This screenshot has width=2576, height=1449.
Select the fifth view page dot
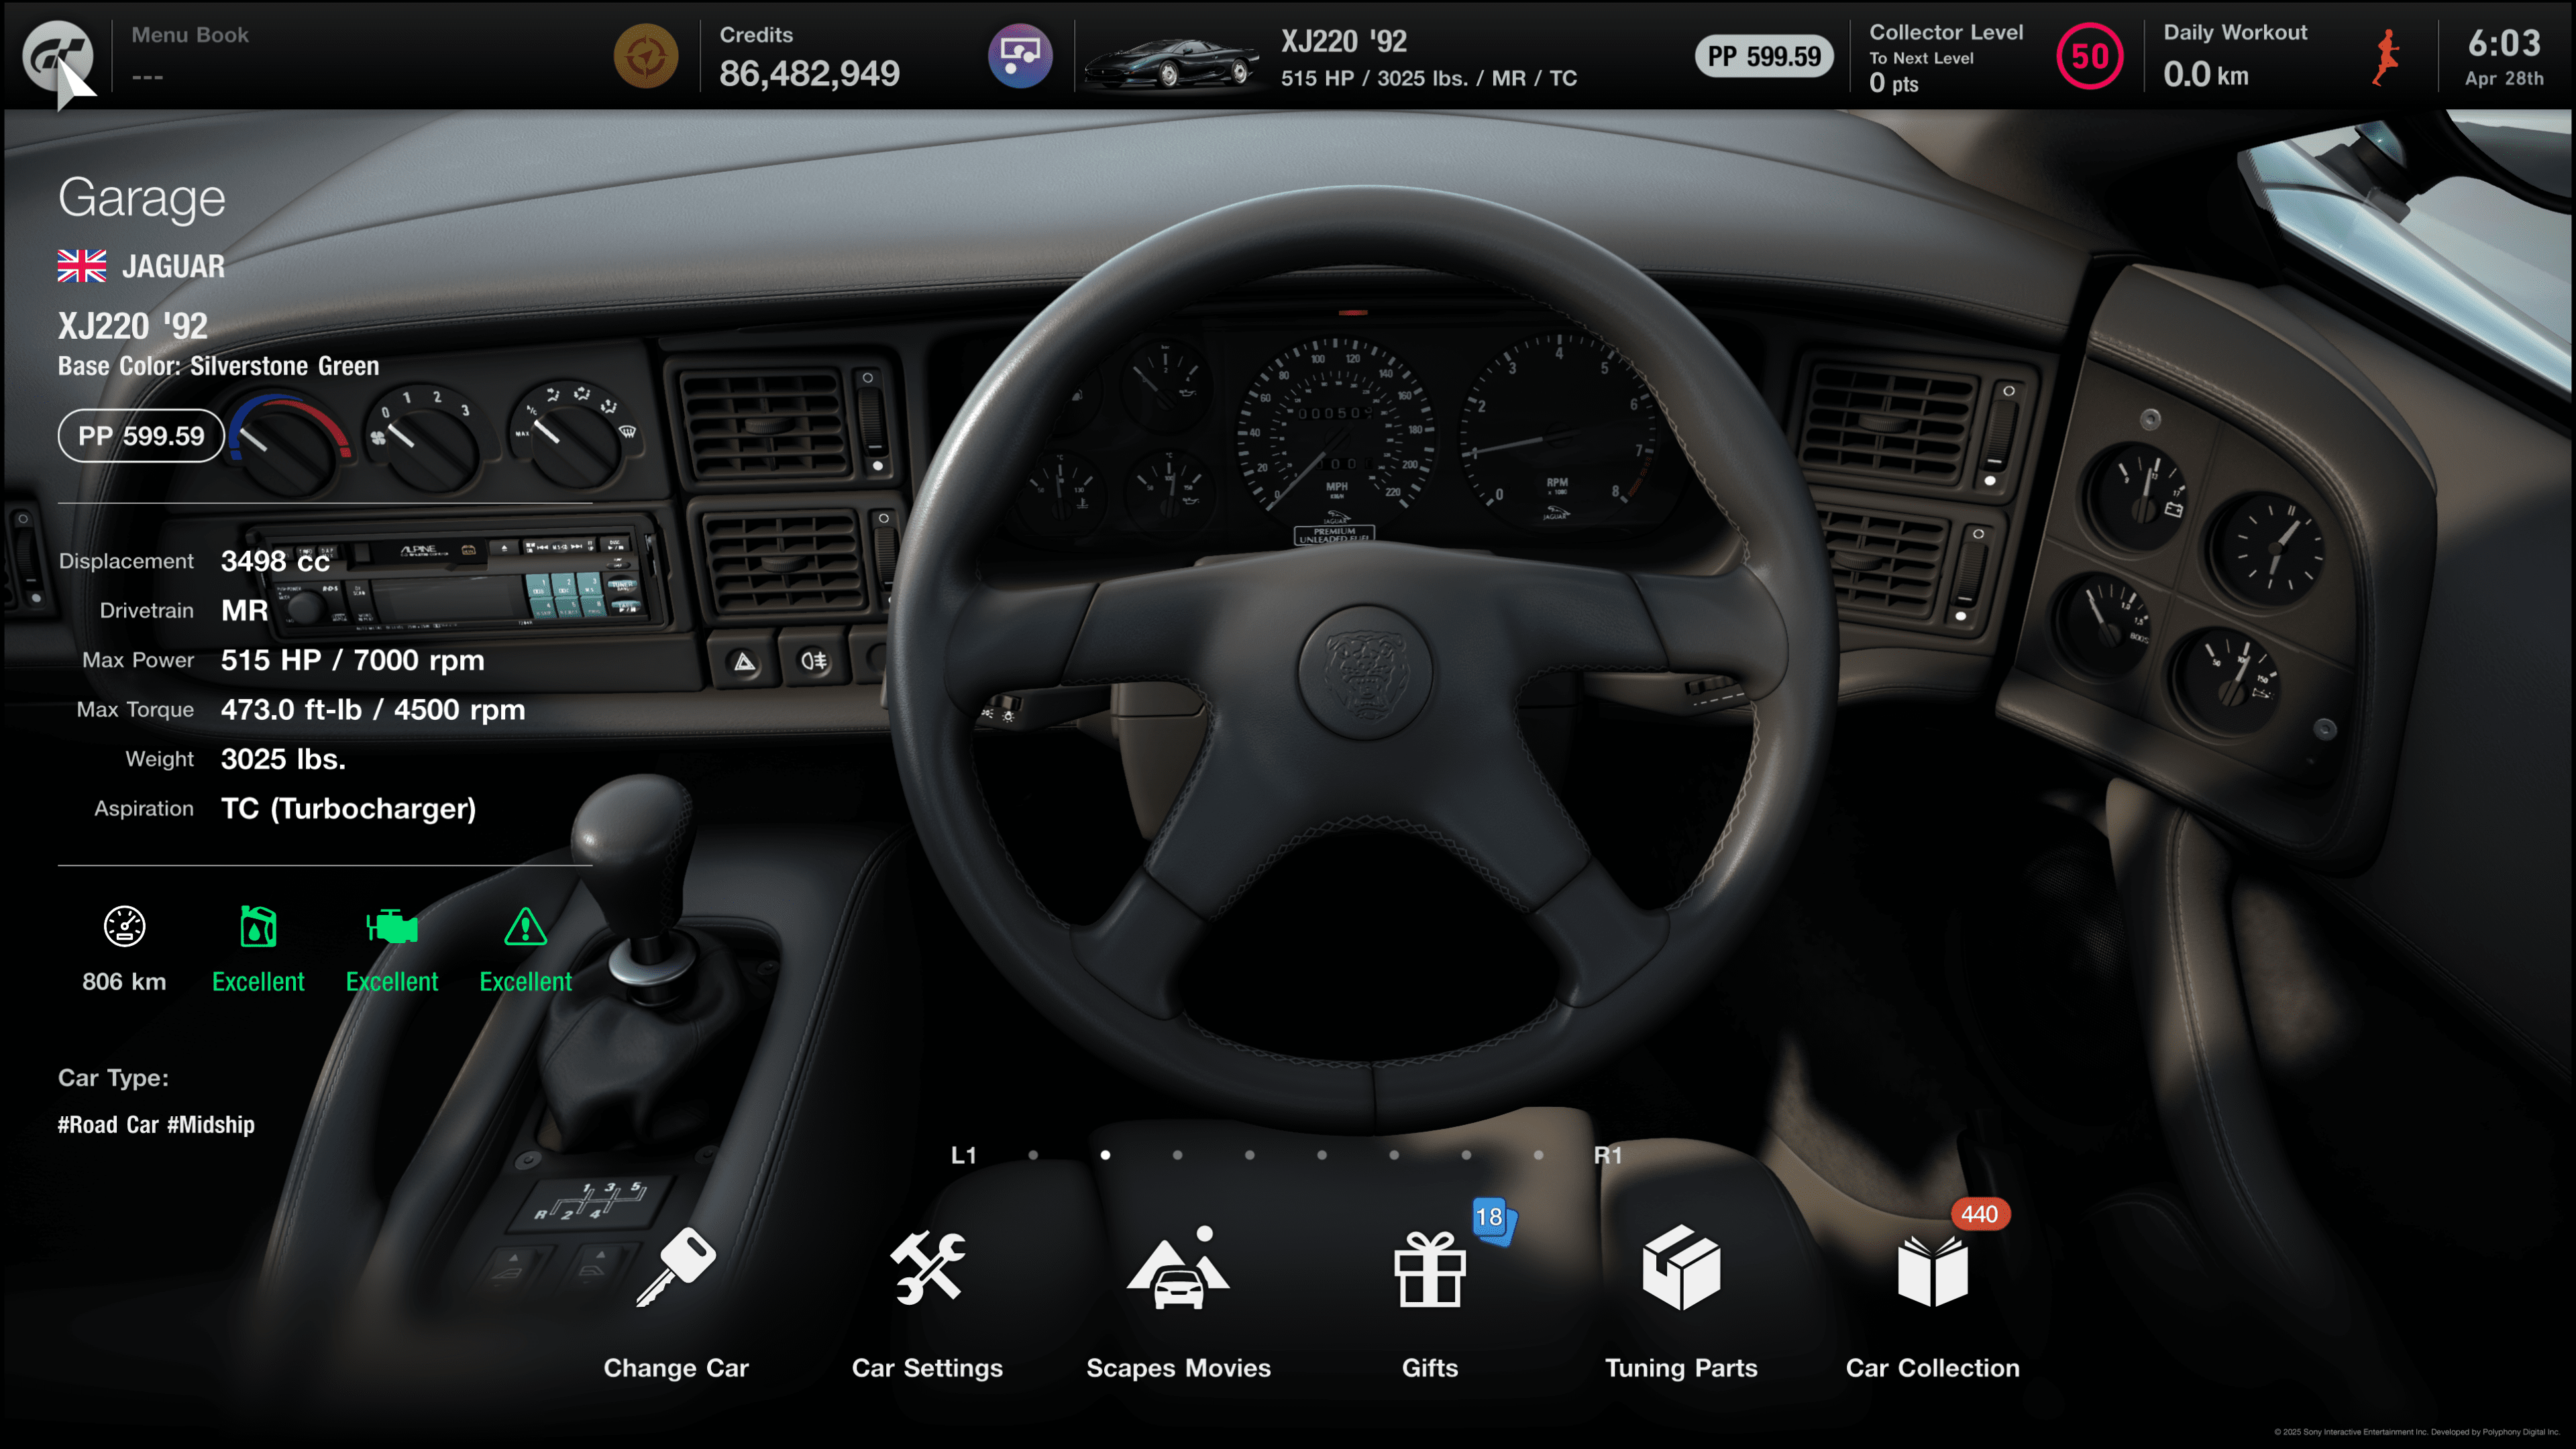pos(1322,1155)
